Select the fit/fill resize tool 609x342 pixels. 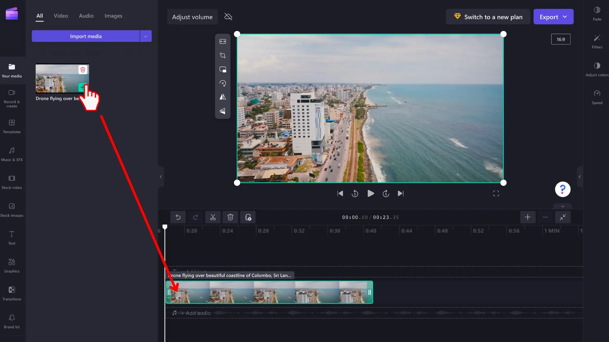pyautogui.click(x=223, y=41)
